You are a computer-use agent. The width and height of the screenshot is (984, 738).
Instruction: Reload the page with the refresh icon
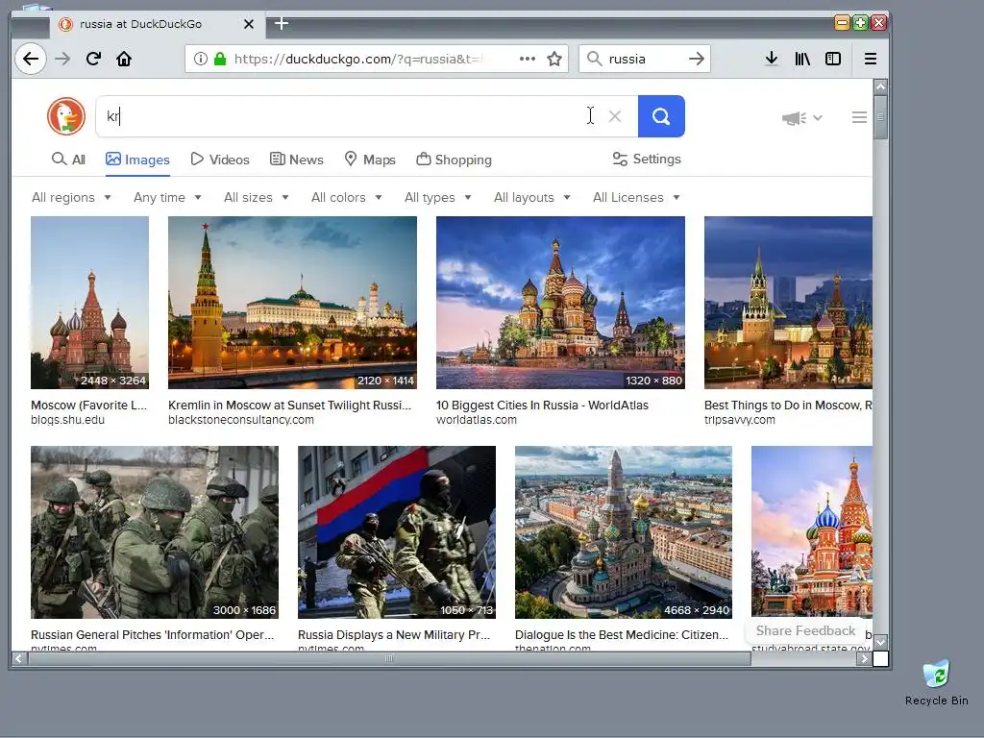point(93,59)
